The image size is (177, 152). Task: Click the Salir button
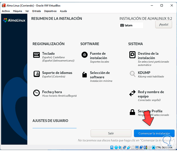[111, 133]
